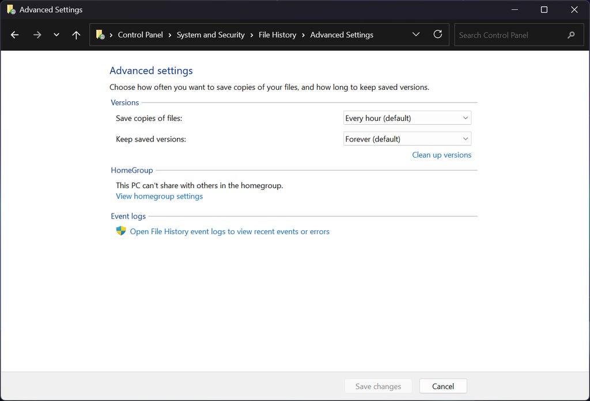Click the shield icon beside event logs link
Viewport: 590px width, 401px height.
[x=121, y=231]
